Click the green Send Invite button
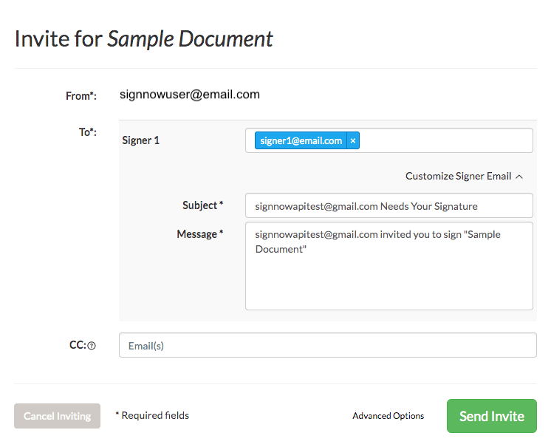The image size is (551, 447). [491, 416]
